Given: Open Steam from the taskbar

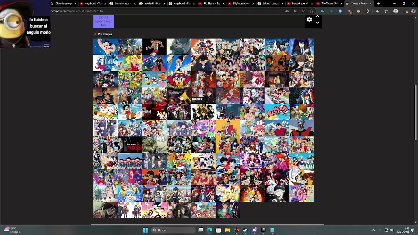Looking at the screenshot, I should pos(245,230).
